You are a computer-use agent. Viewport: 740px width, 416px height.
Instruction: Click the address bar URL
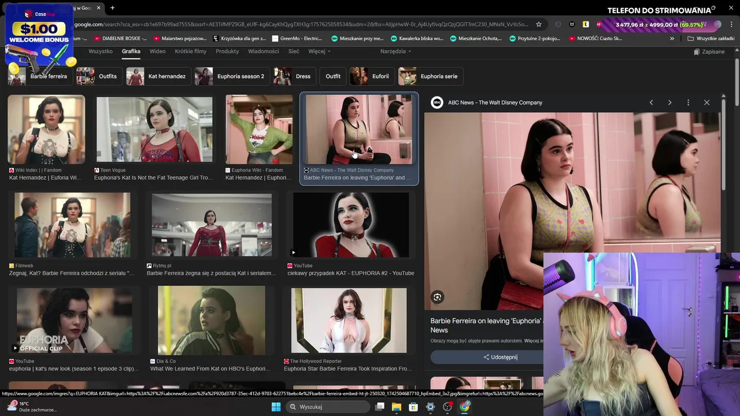tap(301, 24)
